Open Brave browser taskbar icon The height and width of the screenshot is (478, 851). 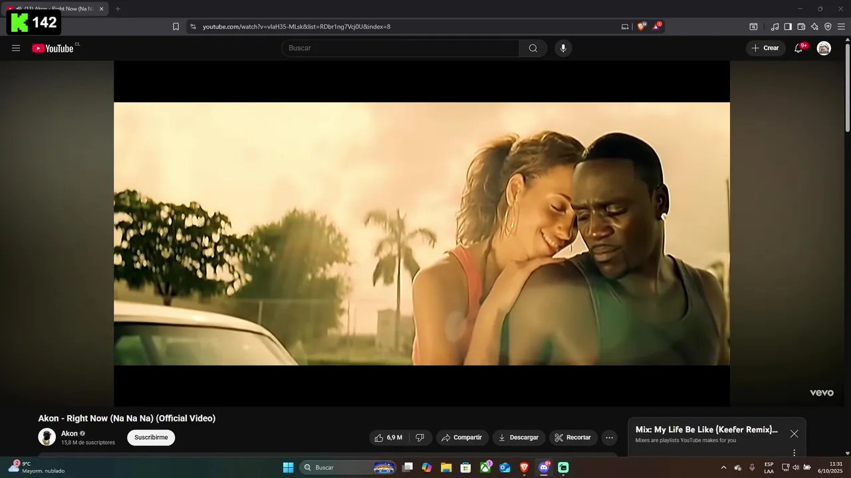coord(524,467)
